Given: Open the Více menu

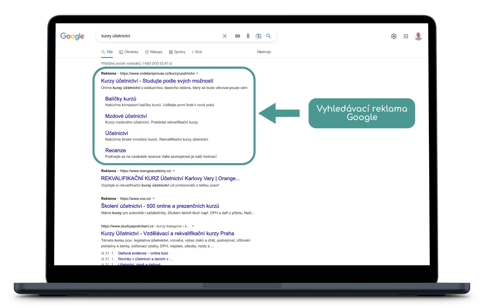Looking at the screenshot, I should coord(197,52).
